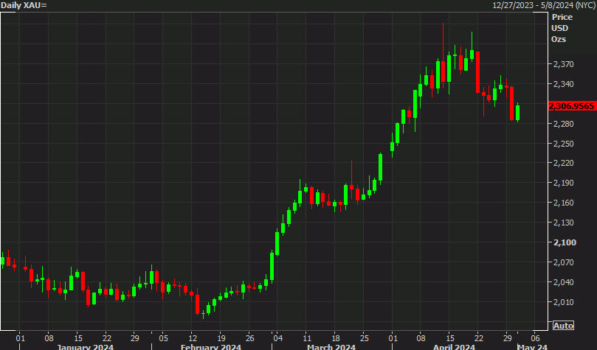The image size is (597, 350).
Task: Click the last green candle at the chart's right end
Action: 518,113
